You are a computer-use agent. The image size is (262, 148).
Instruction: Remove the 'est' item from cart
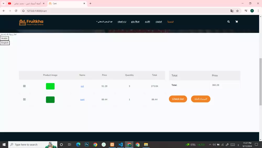[24, 86]
